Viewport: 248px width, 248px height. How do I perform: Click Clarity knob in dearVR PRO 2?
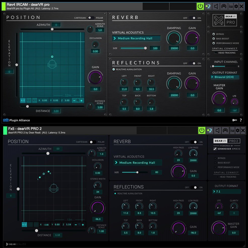coord(234,206)
